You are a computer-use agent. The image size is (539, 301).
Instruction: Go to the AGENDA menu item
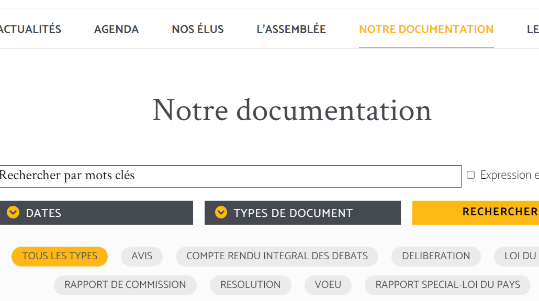[x=116, y=29]
